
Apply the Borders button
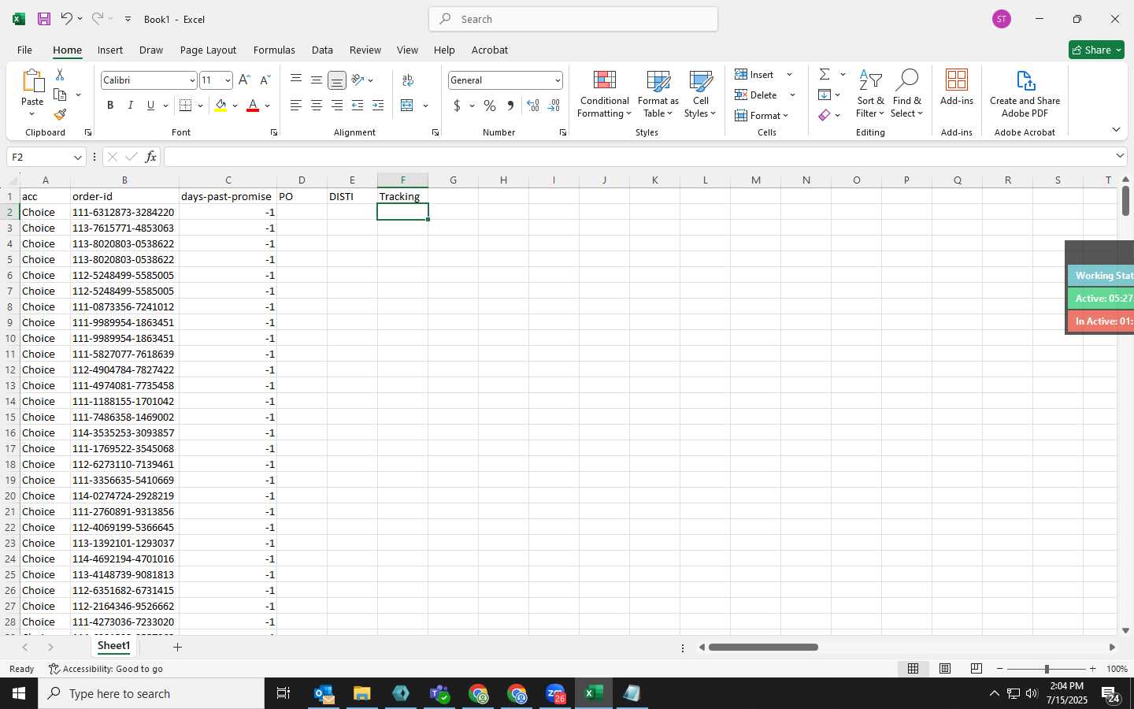pyautogui.click(x=186, y=106)
